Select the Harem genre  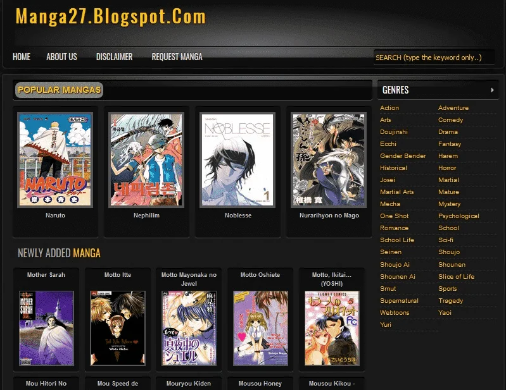tap(448, 156)
